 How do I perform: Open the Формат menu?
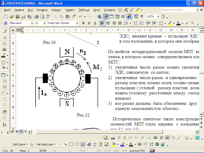coord(56,10)
